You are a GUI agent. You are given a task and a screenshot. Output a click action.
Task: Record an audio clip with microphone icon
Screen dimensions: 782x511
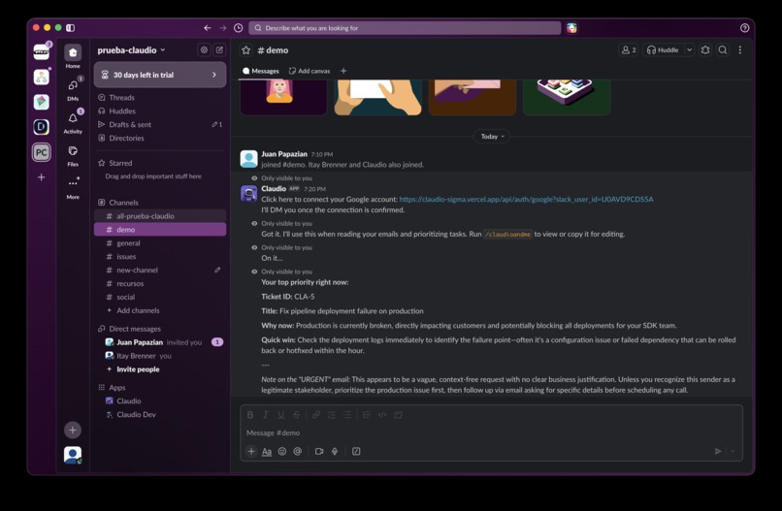click(335, 451)
